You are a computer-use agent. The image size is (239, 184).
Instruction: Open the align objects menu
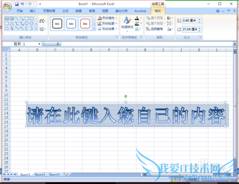(170, 18)
